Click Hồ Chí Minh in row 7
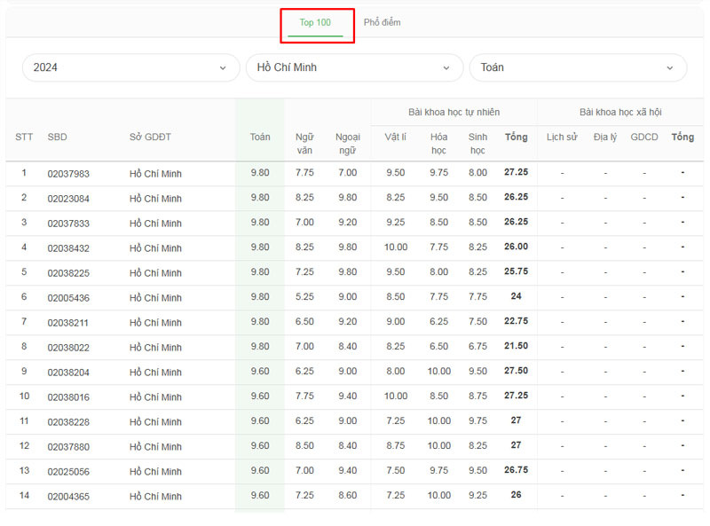 pos(155,323)
